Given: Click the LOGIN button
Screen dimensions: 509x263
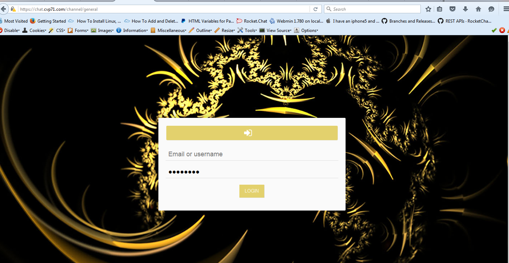Looking at the screenshot, I should (252, 191).
